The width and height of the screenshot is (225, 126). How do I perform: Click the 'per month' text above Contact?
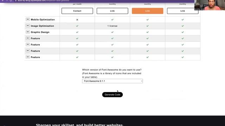[x=77, y=4]
